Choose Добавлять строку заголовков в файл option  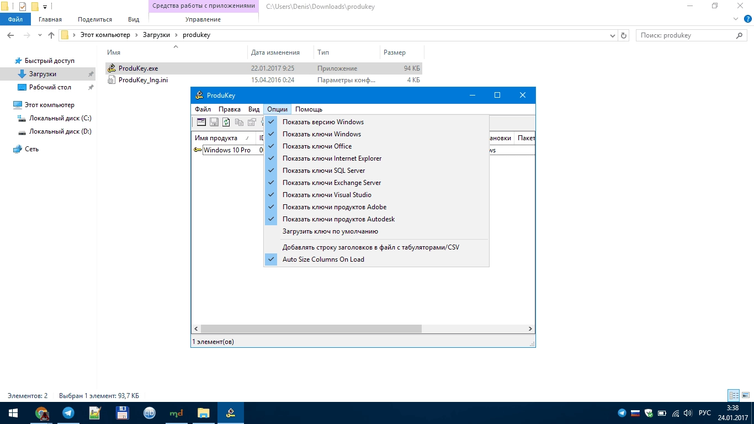tap(376, 247)
